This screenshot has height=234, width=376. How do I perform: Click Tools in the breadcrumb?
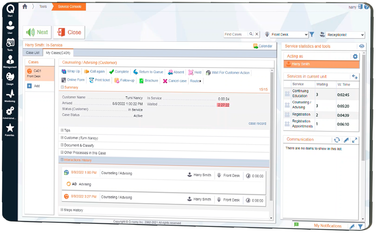43,6
